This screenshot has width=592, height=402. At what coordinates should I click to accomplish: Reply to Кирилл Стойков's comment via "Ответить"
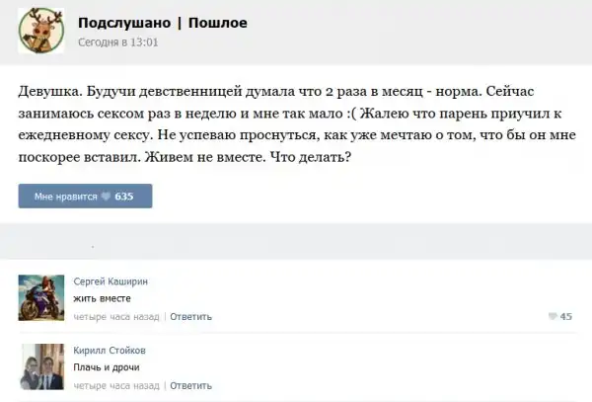point(190,385)
